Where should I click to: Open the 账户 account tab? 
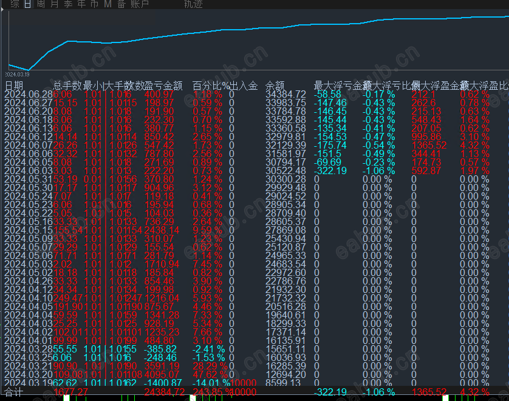coord(140,4)
